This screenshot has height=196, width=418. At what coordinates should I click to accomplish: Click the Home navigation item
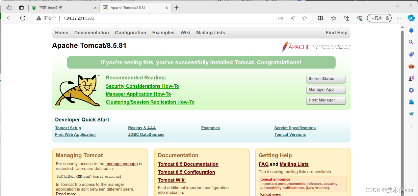tap(62, 33)
